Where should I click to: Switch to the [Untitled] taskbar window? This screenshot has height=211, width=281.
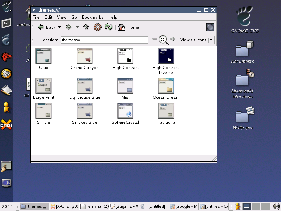click(154, 206)
